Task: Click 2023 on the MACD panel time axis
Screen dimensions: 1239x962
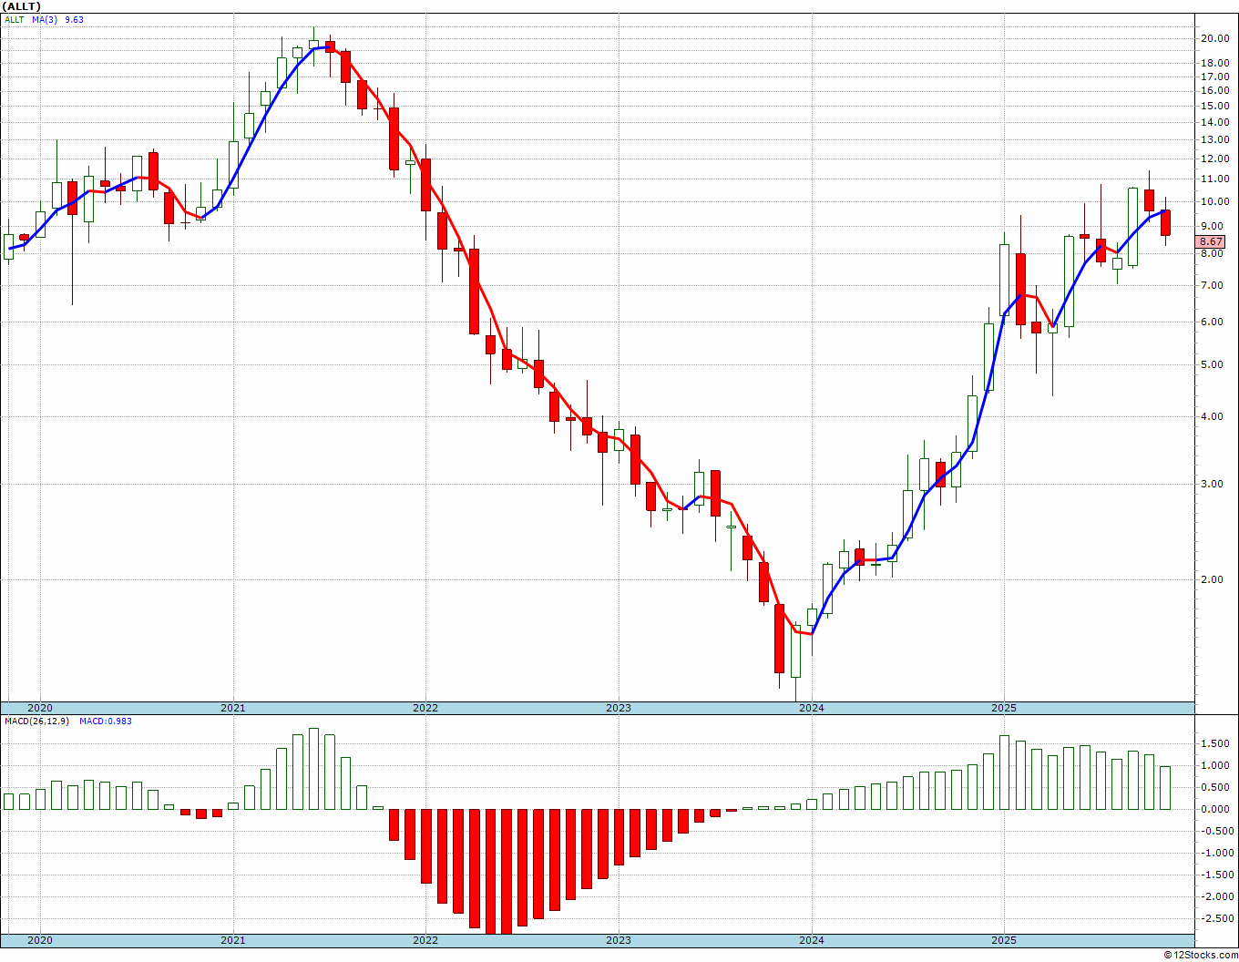Action: click(x=619, y=940)
